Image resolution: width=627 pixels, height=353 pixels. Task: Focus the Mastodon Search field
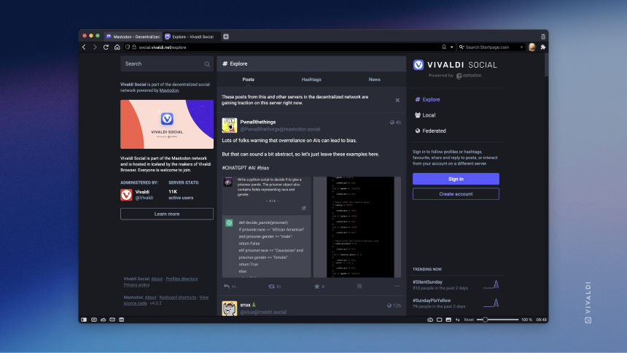(x=167, y=63)
